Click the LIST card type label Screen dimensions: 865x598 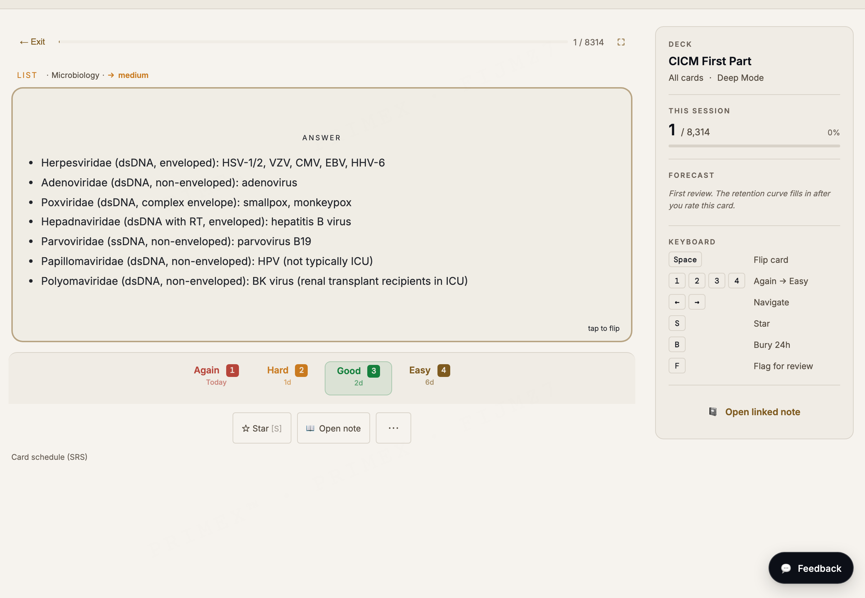(27, 75)
